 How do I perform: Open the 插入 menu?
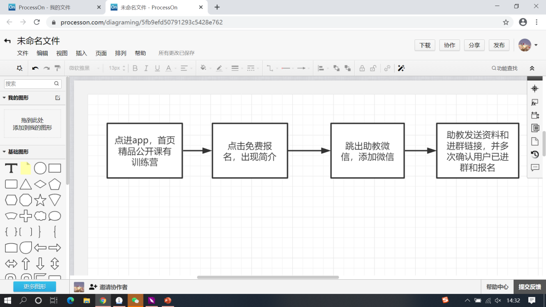81,53
